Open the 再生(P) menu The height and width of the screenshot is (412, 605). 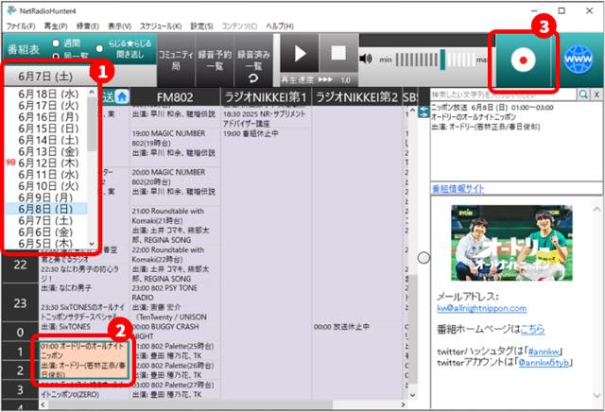[x=56, y=26]
